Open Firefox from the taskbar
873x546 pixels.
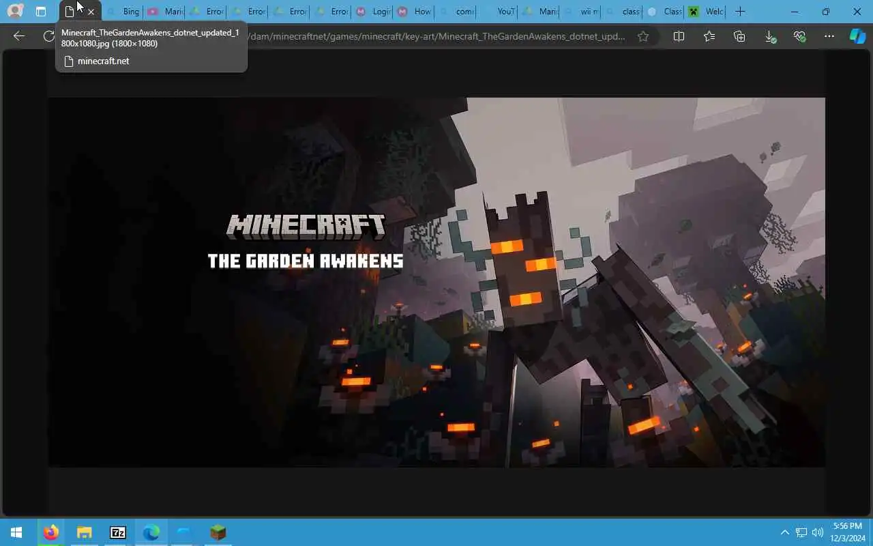click(50, 532)
